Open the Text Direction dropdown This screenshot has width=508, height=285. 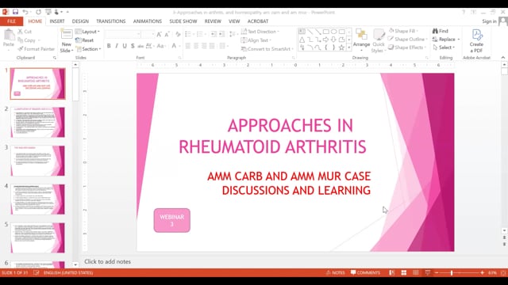click(x=260, y=32)
